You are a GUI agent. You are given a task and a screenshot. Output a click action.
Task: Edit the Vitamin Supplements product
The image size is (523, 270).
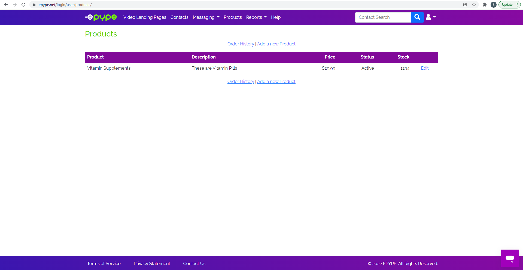point(425,68)
